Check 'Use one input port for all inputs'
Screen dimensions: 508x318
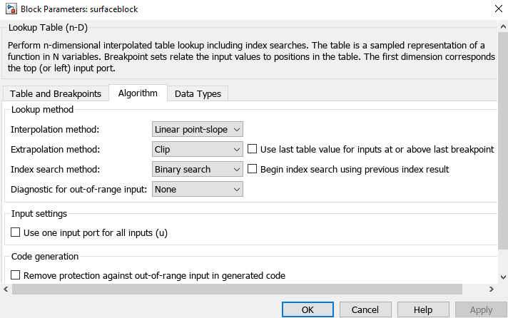point(16,232)
